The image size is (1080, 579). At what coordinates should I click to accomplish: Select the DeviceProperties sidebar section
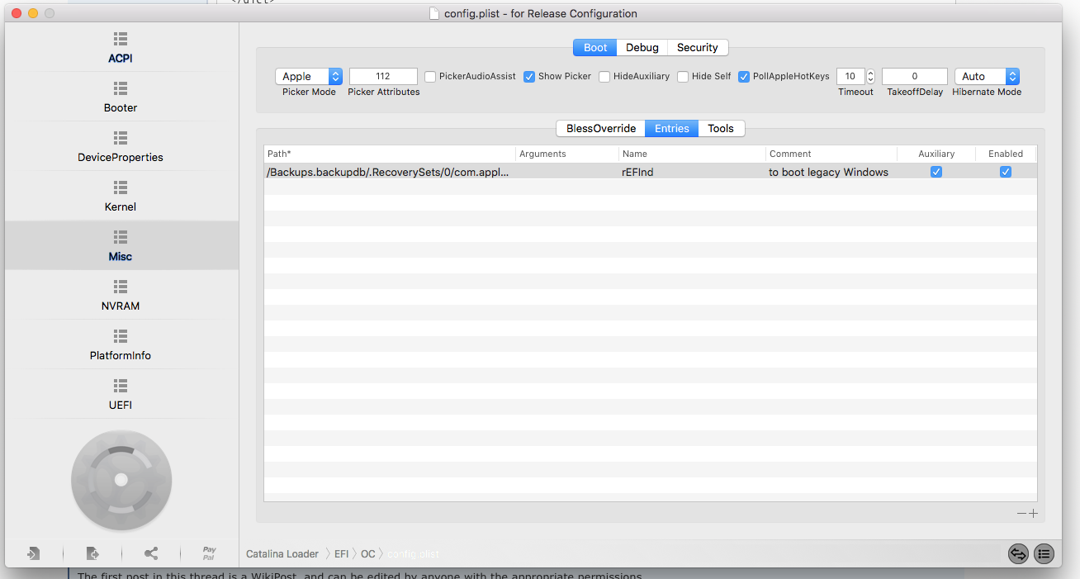[121, 147]
